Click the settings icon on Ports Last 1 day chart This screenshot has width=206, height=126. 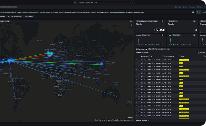click(194, 35)
